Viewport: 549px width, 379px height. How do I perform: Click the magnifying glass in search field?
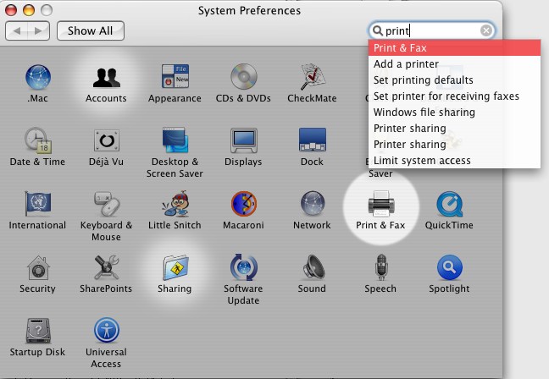pyautogui.click(x=378, y=30)
